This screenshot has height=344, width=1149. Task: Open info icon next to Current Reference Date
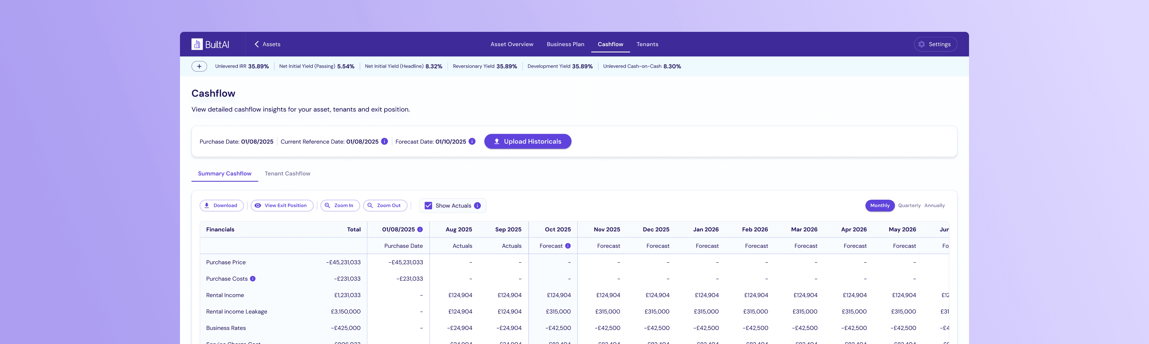coord(384,141)
